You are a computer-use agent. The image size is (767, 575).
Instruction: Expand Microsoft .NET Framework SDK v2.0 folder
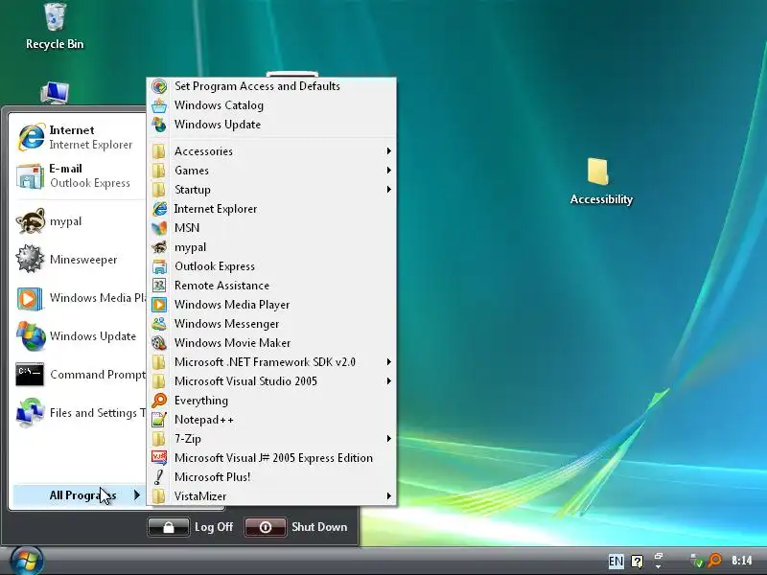click(271, 362)
